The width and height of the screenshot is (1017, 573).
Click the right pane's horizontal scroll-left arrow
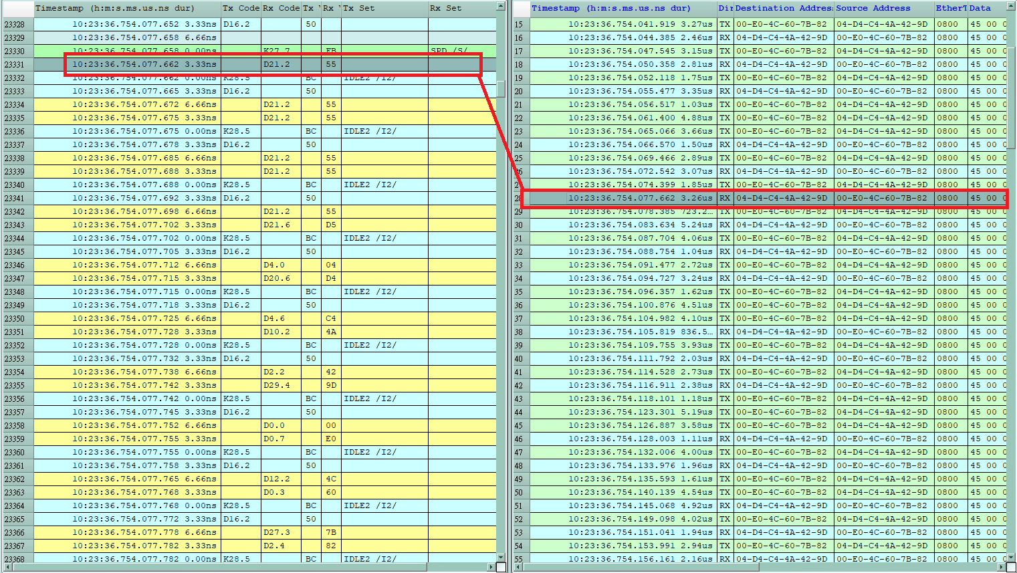coord(518,567)
